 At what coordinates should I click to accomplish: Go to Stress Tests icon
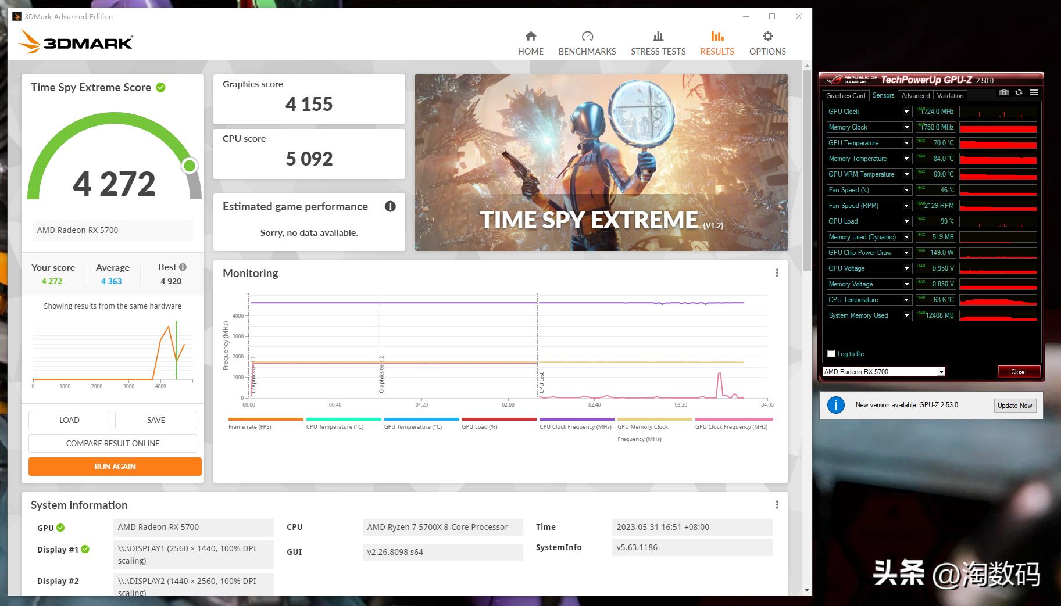coord(658,37)
